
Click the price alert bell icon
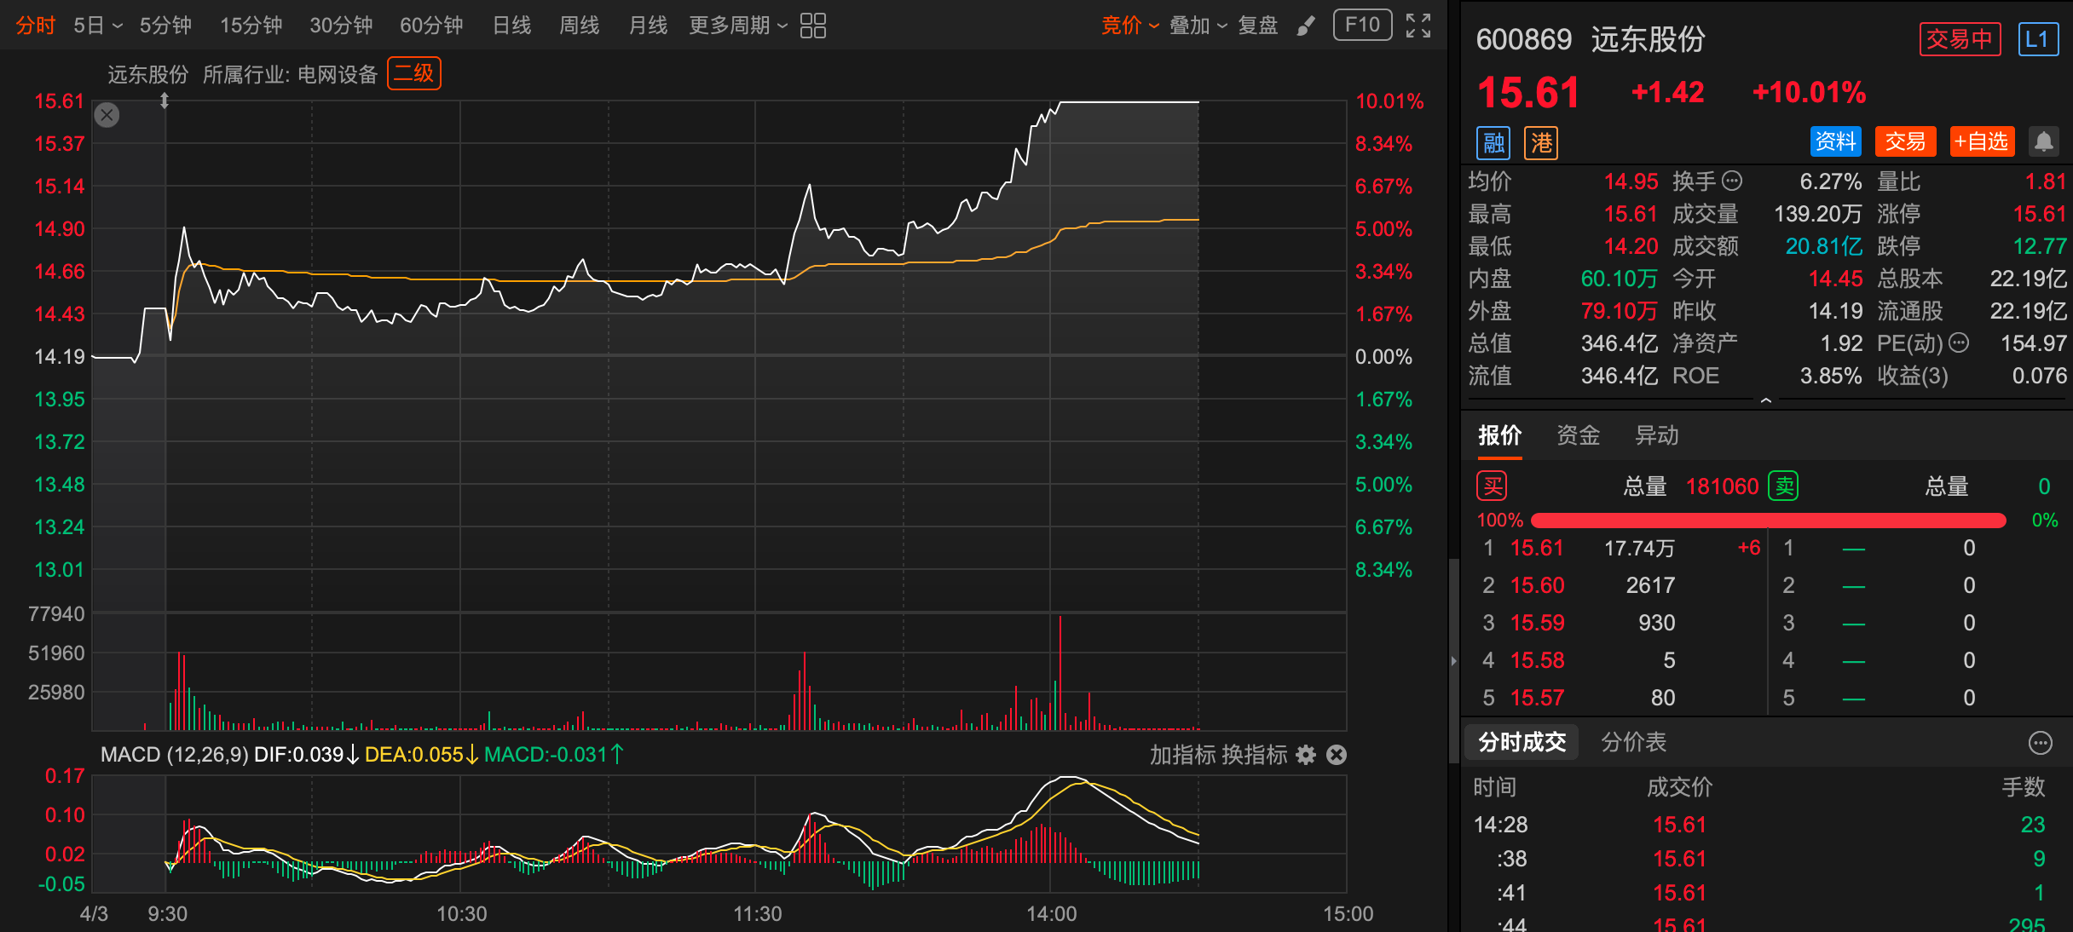(x=2044, y=141)
